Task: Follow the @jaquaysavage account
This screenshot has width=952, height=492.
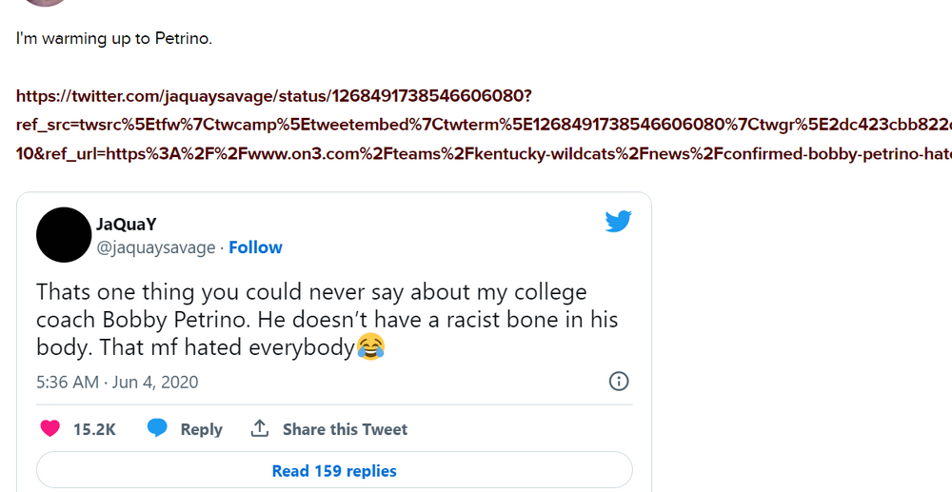Action: (255, 247)
